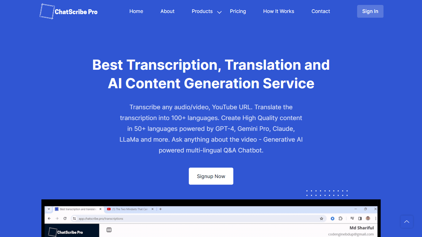Click new tab plus in preview browser
422x237 pixels.
pos(160,209)
